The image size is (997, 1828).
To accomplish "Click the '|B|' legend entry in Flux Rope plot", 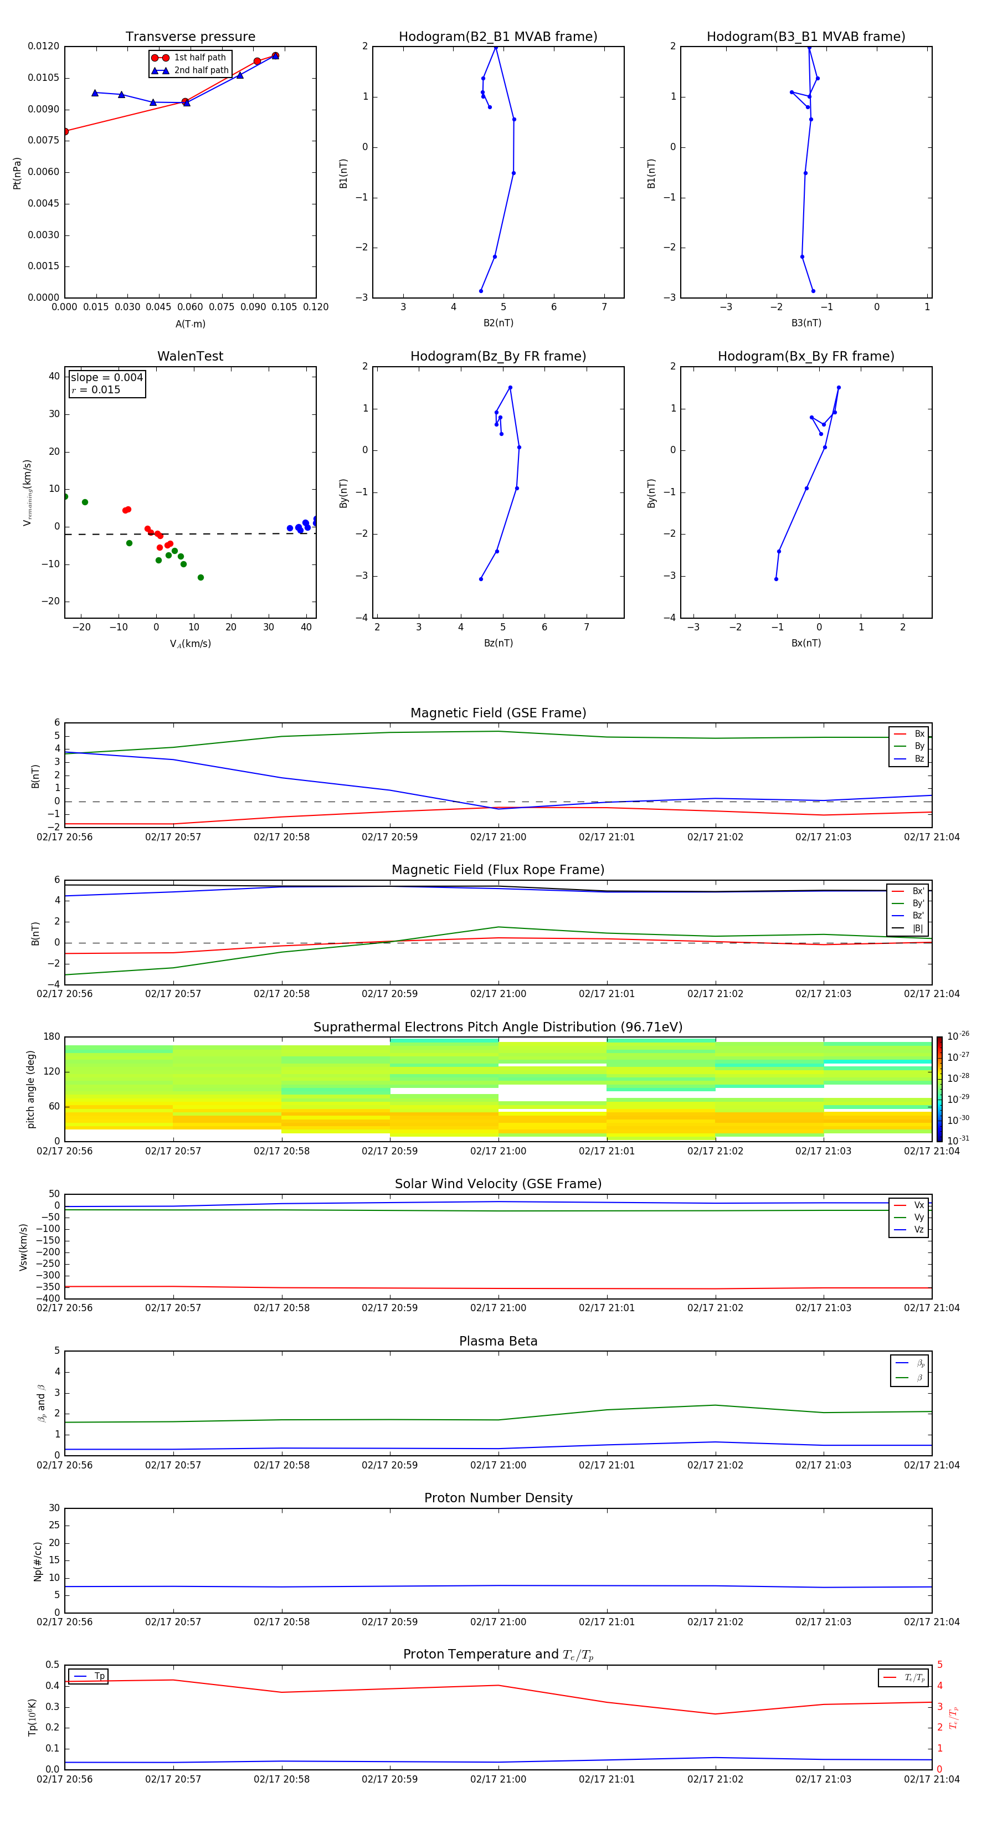I will (908, 929).
